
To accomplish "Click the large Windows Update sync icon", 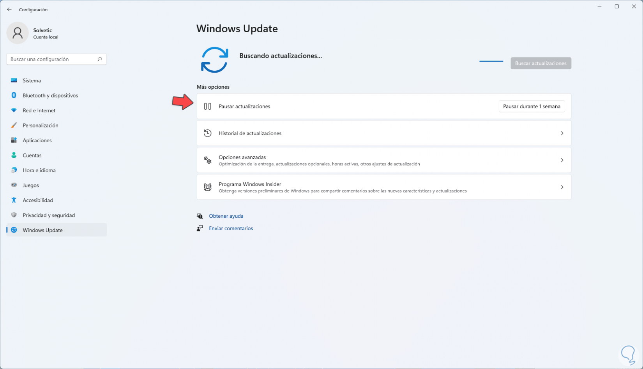I will point(214,60).
